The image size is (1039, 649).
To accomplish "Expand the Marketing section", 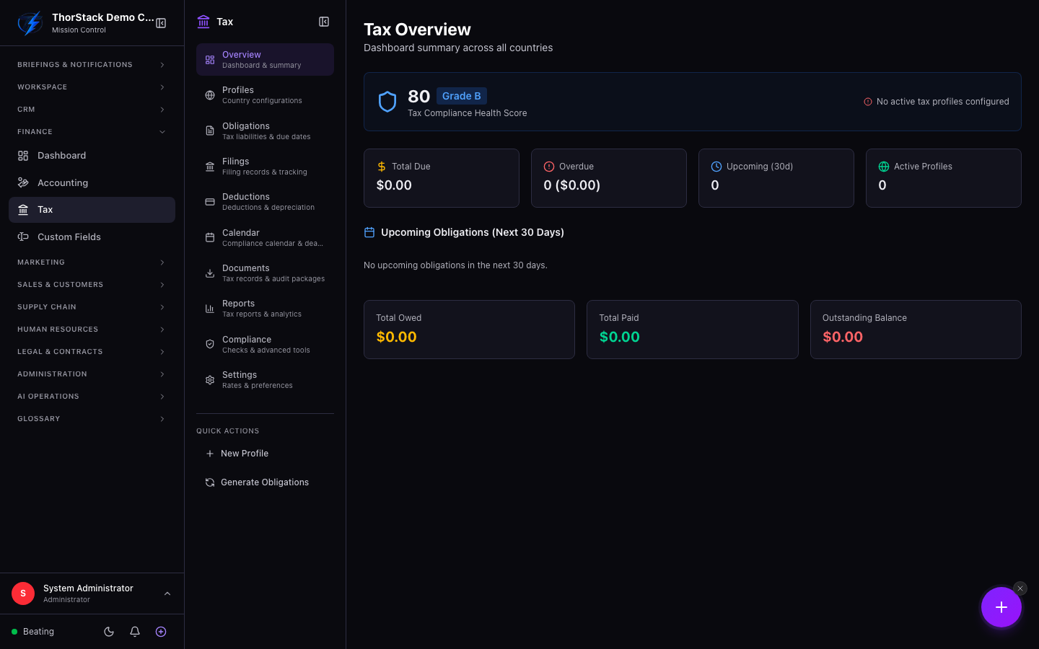I will click(92, 262).
